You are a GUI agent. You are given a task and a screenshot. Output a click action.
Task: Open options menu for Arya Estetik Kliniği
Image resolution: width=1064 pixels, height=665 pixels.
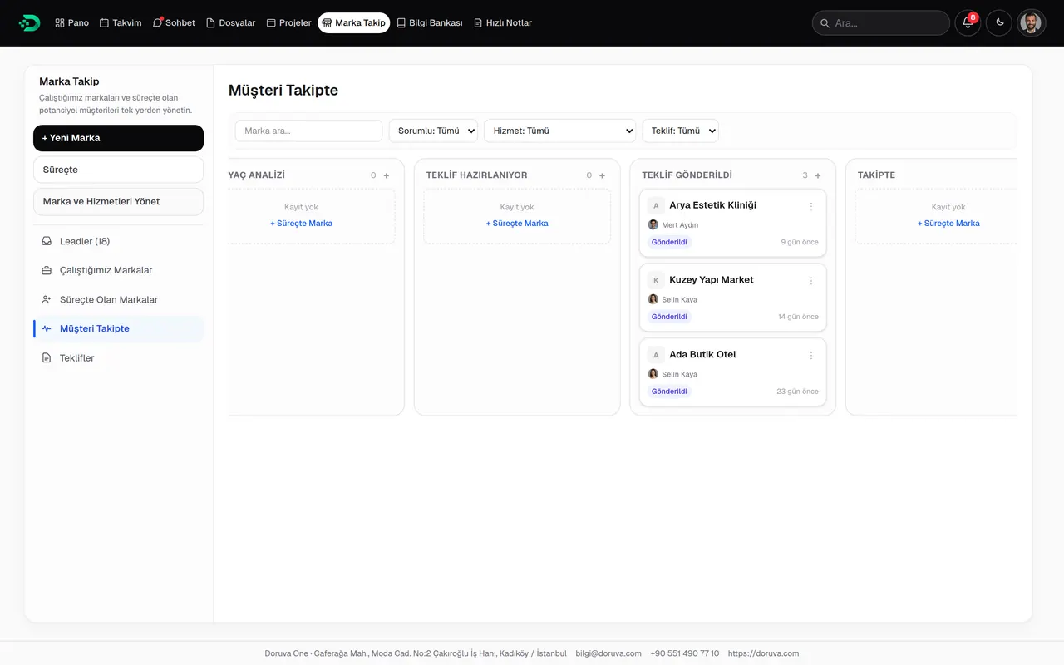[811, 206]
